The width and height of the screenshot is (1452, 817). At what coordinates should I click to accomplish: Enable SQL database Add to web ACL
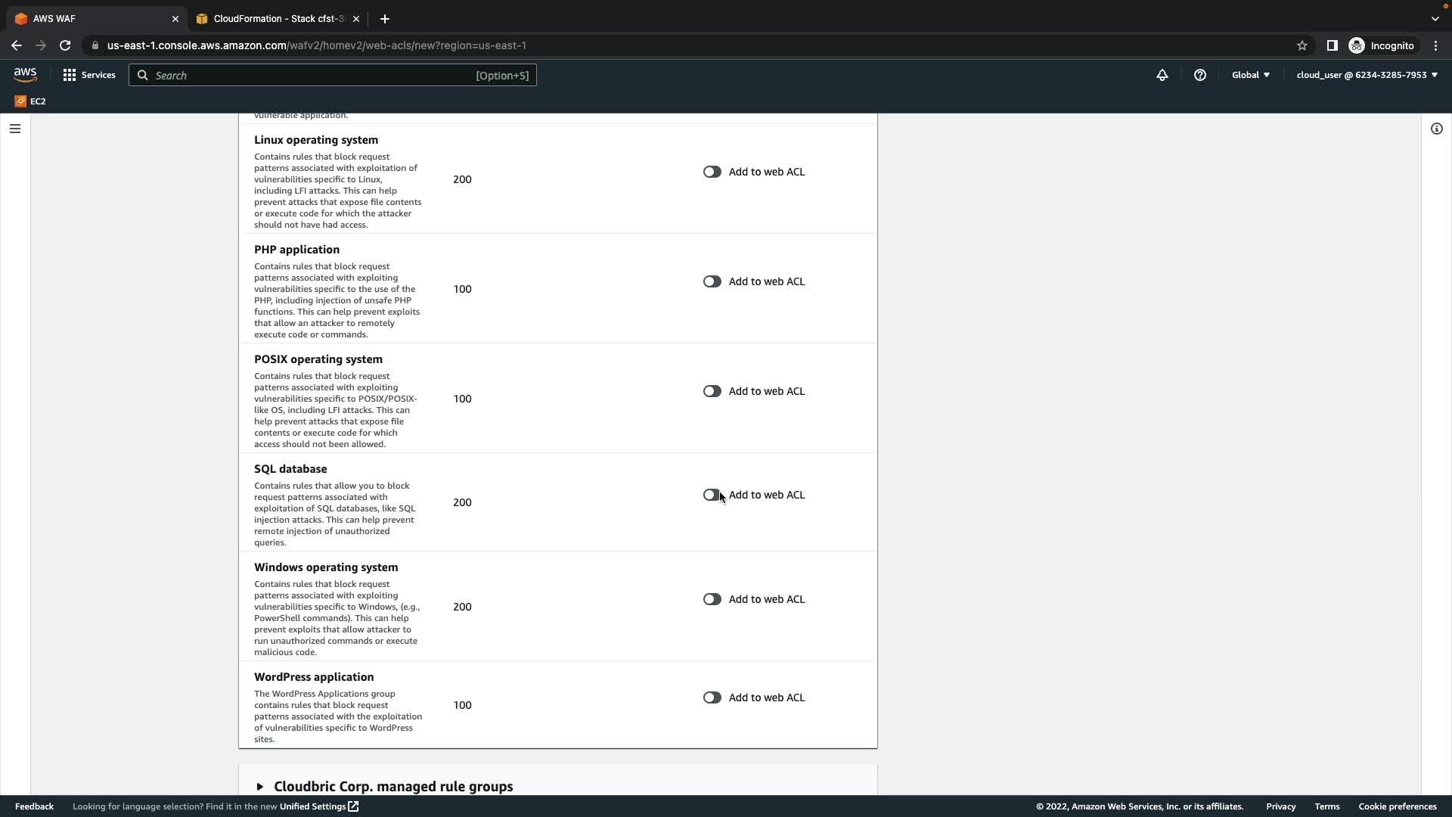712,495
